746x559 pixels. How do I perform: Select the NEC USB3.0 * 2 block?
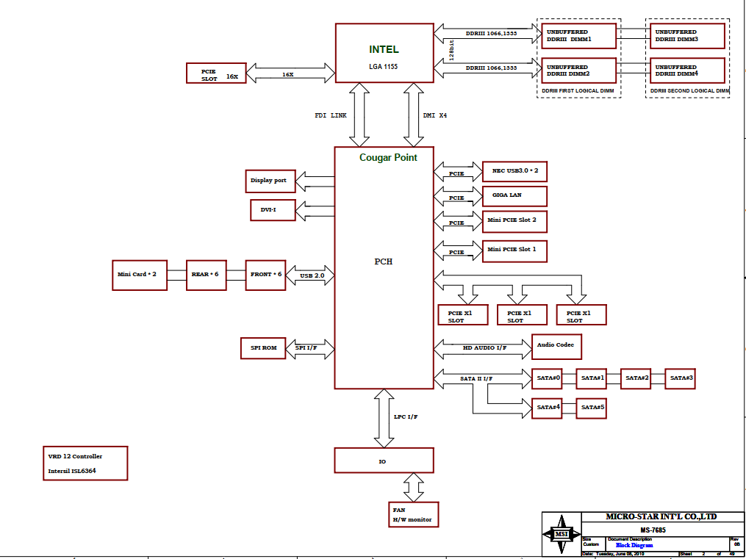514,172
